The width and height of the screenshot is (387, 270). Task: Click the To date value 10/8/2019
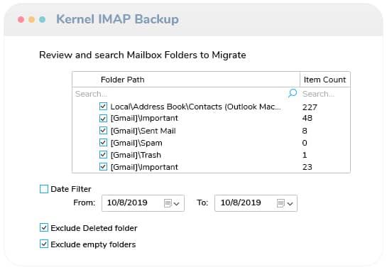241,202
